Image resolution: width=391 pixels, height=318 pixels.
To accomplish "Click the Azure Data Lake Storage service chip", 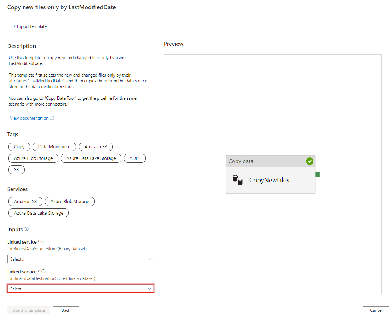I will (x=39, y=213).
